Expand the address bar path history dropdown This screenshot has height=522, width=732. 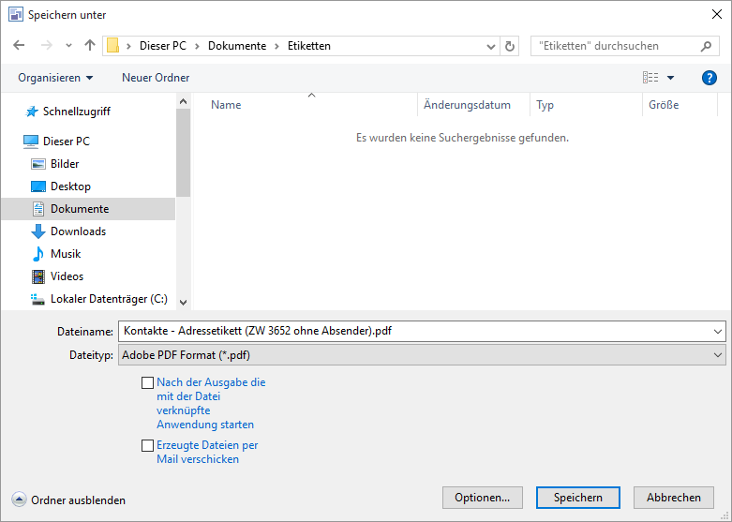(x=491, y=46)
